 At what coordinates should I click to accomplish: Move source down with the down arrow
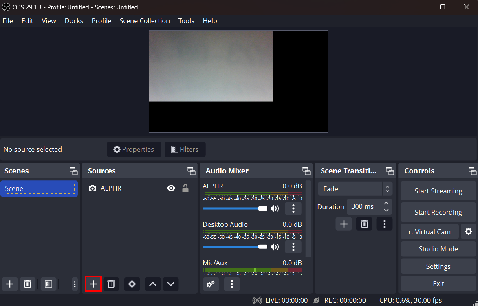click(x=171, y=284)
